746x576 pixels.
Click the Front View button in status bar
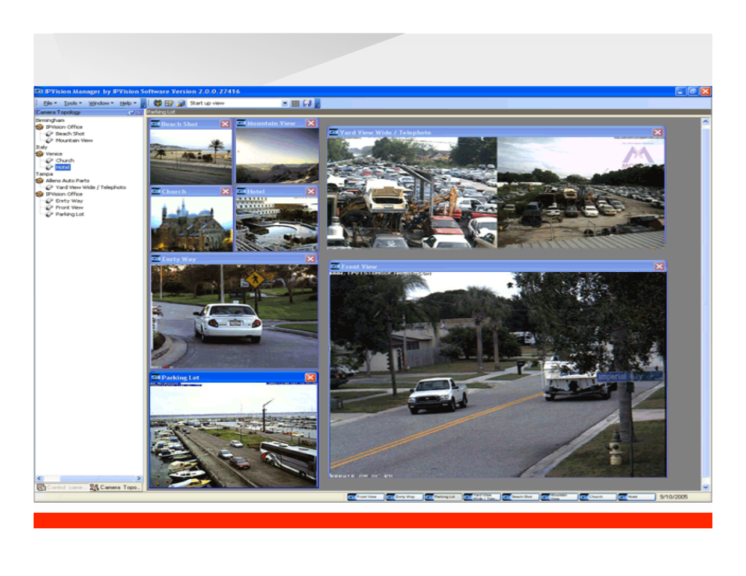tap(365, 497)
